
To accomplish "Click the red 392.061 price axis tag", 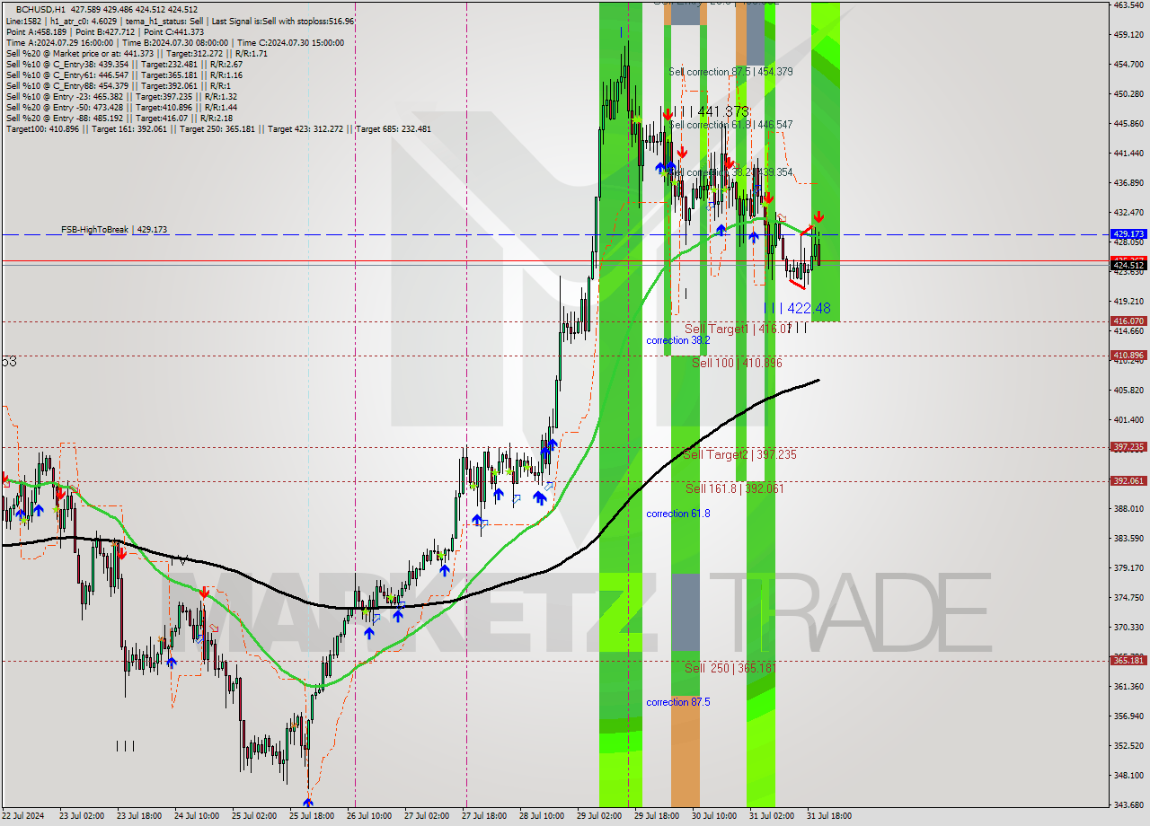I will click(1128, 480).
